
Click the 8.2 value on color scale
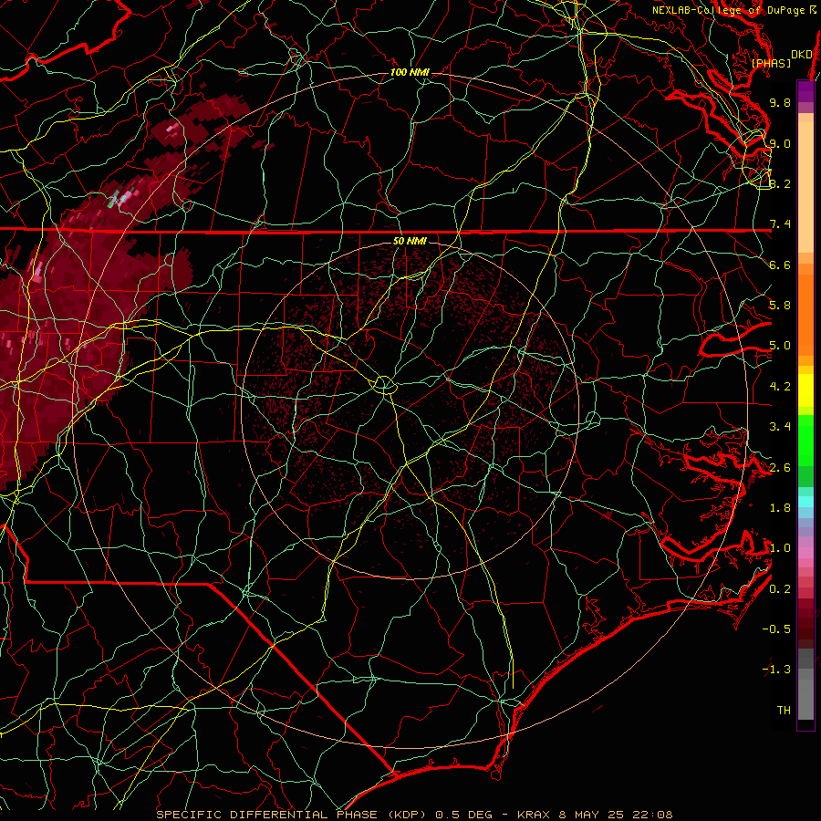pyautogui.click(x=780, y=183)
